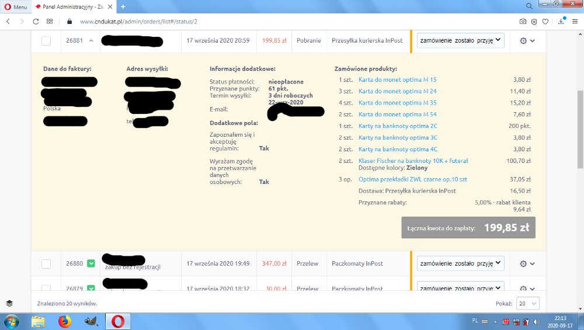584x330 pixels.
Task: Open File Explorer from taskbar
Action: tap(38, 321)
